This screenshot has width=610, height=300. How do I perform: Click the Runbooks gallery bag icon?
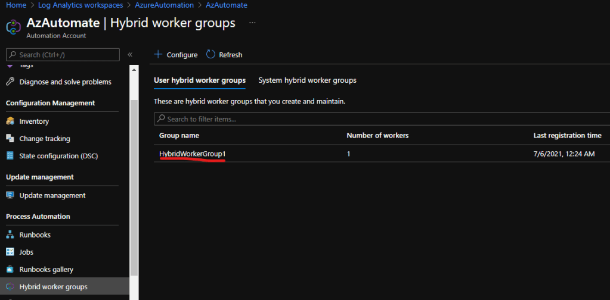tap(10, 269)
